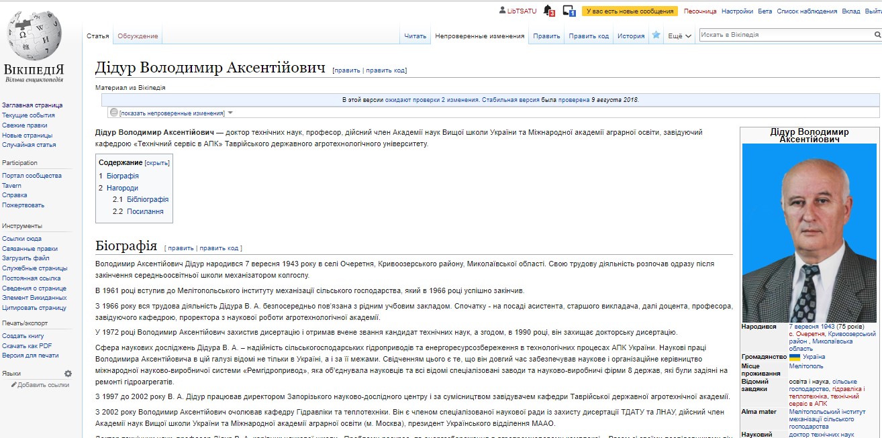Jump to Біографія in contents box
The image size is (882, 438).
click(122, 176)
